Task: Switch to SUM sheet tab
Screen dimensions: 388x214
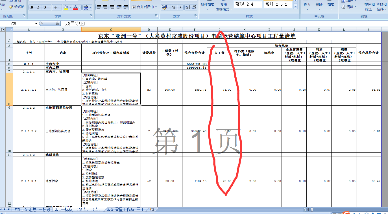Action: 18,210
